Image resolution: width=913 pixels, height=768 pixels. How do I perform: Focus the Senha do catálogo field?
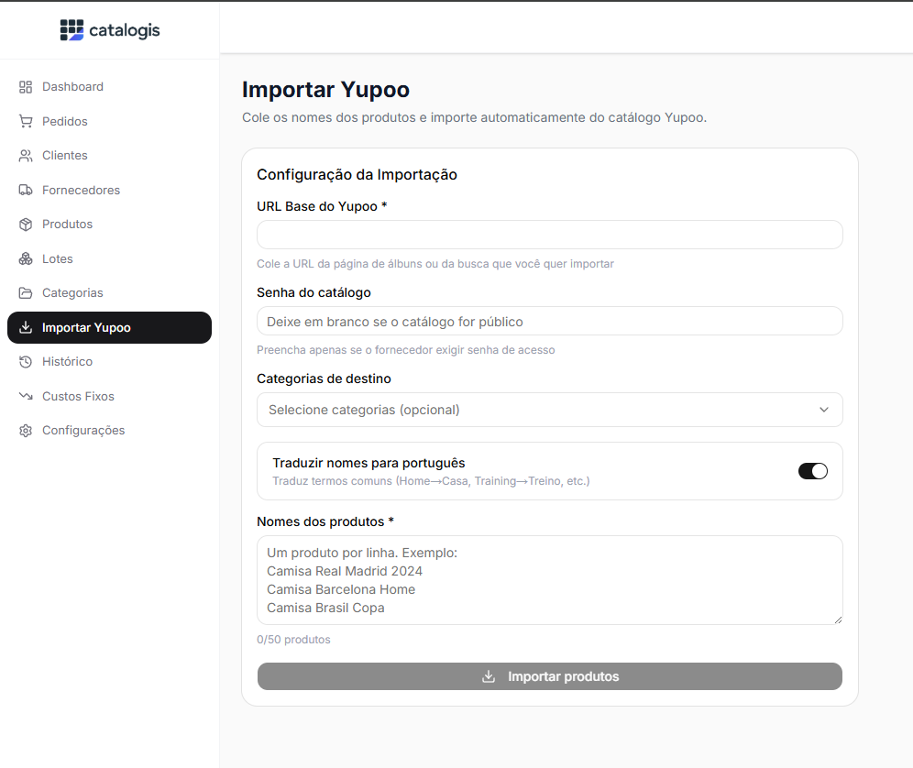coord(550,321)
